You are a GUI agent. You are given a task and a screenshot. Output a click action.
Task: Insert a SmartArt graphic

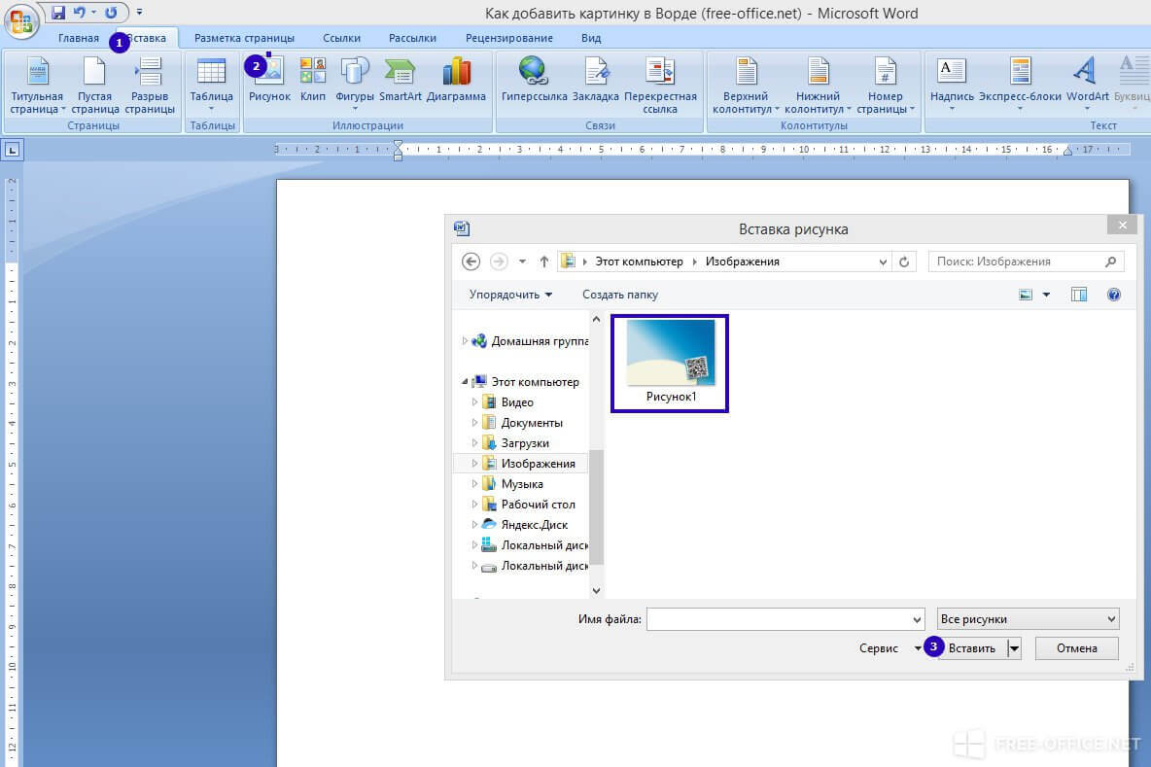pos(401,81)
